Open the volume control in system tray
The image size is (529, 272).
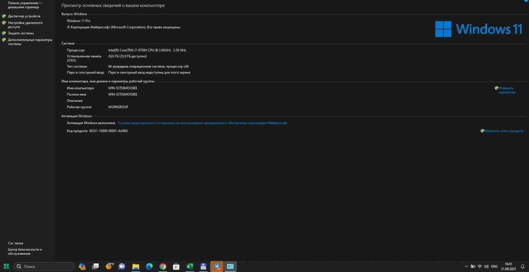pyautogui.click(x=486, y=267)
